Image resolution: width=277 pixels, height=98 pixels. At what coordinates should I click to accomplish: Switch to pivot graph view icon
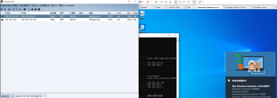click(x=14, y=9)
